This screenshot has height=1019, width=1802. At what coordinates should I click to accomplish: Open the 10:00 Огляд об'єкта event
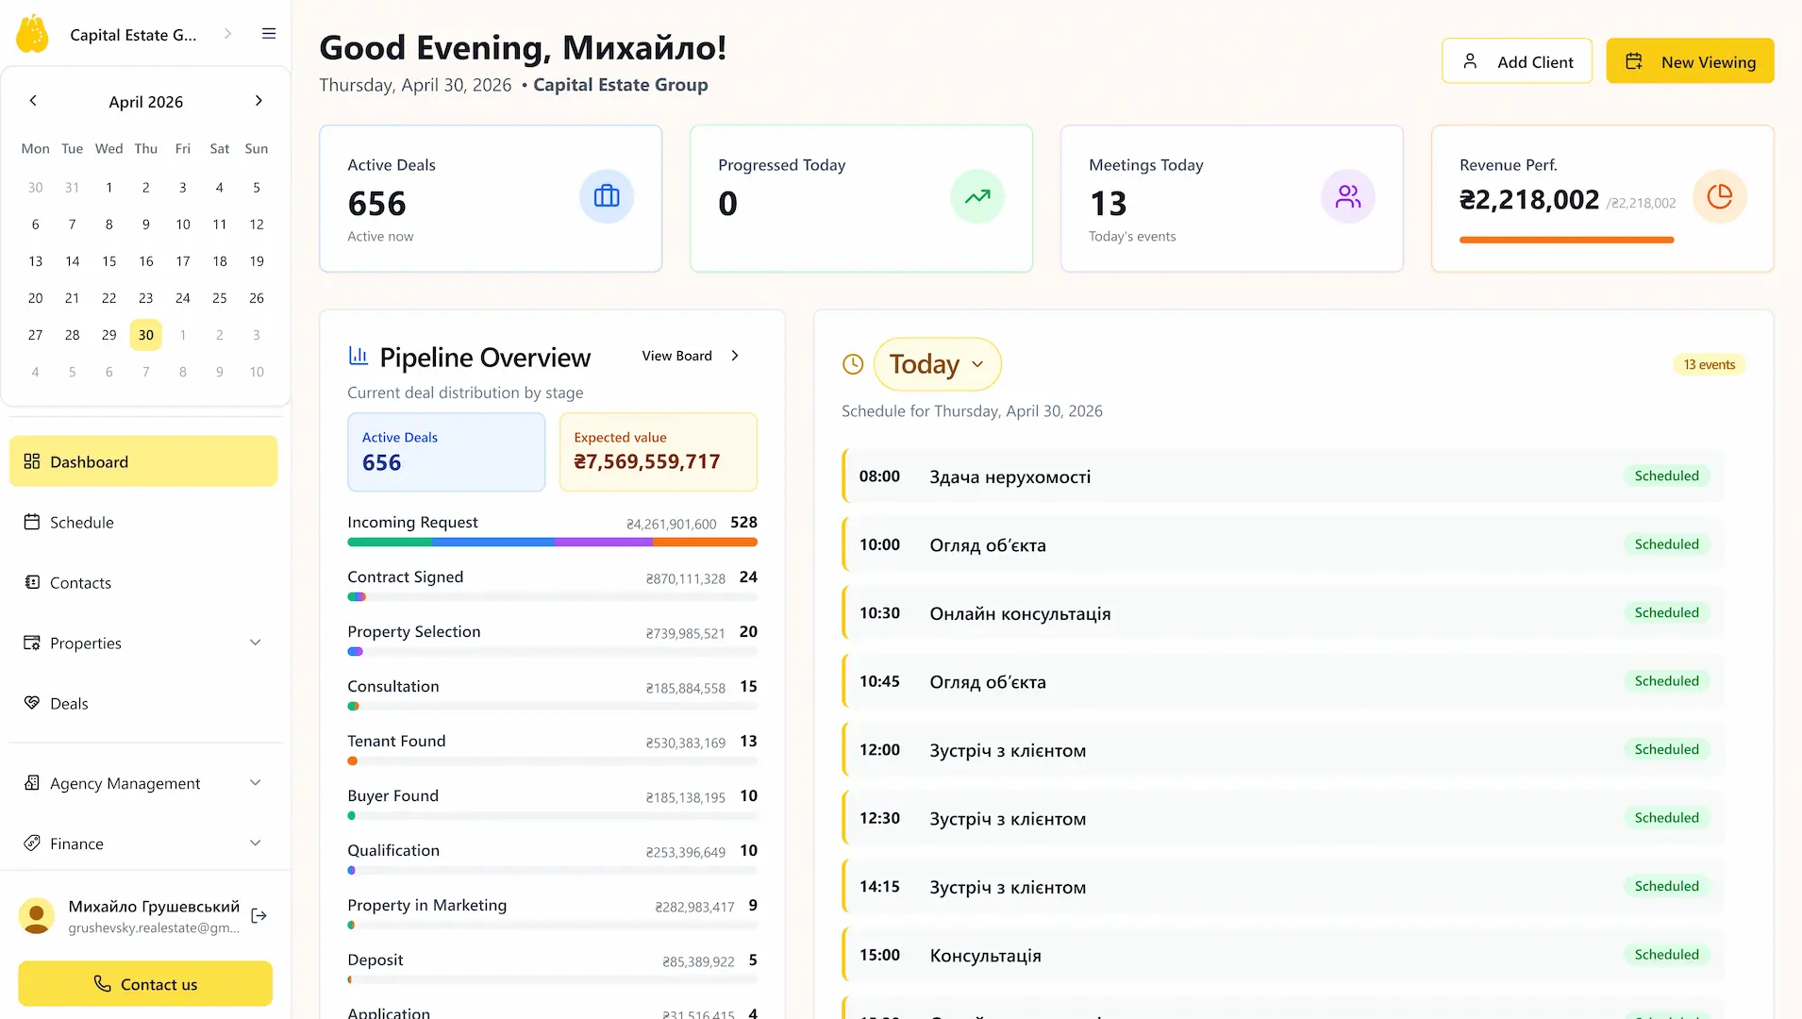1283,544
